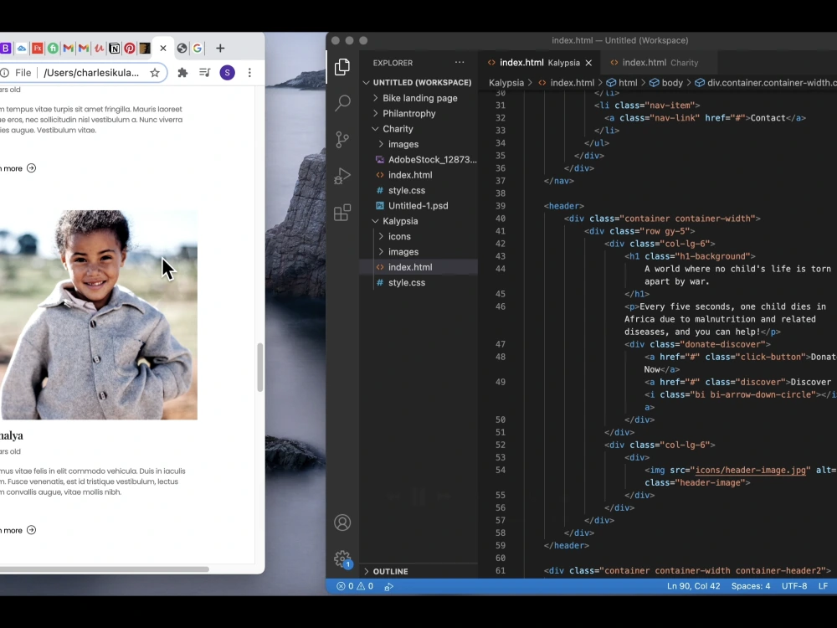837x628 pixels.
Task: Open the Chrome extensions puzzle icon
Action: [x=182, y=73]
